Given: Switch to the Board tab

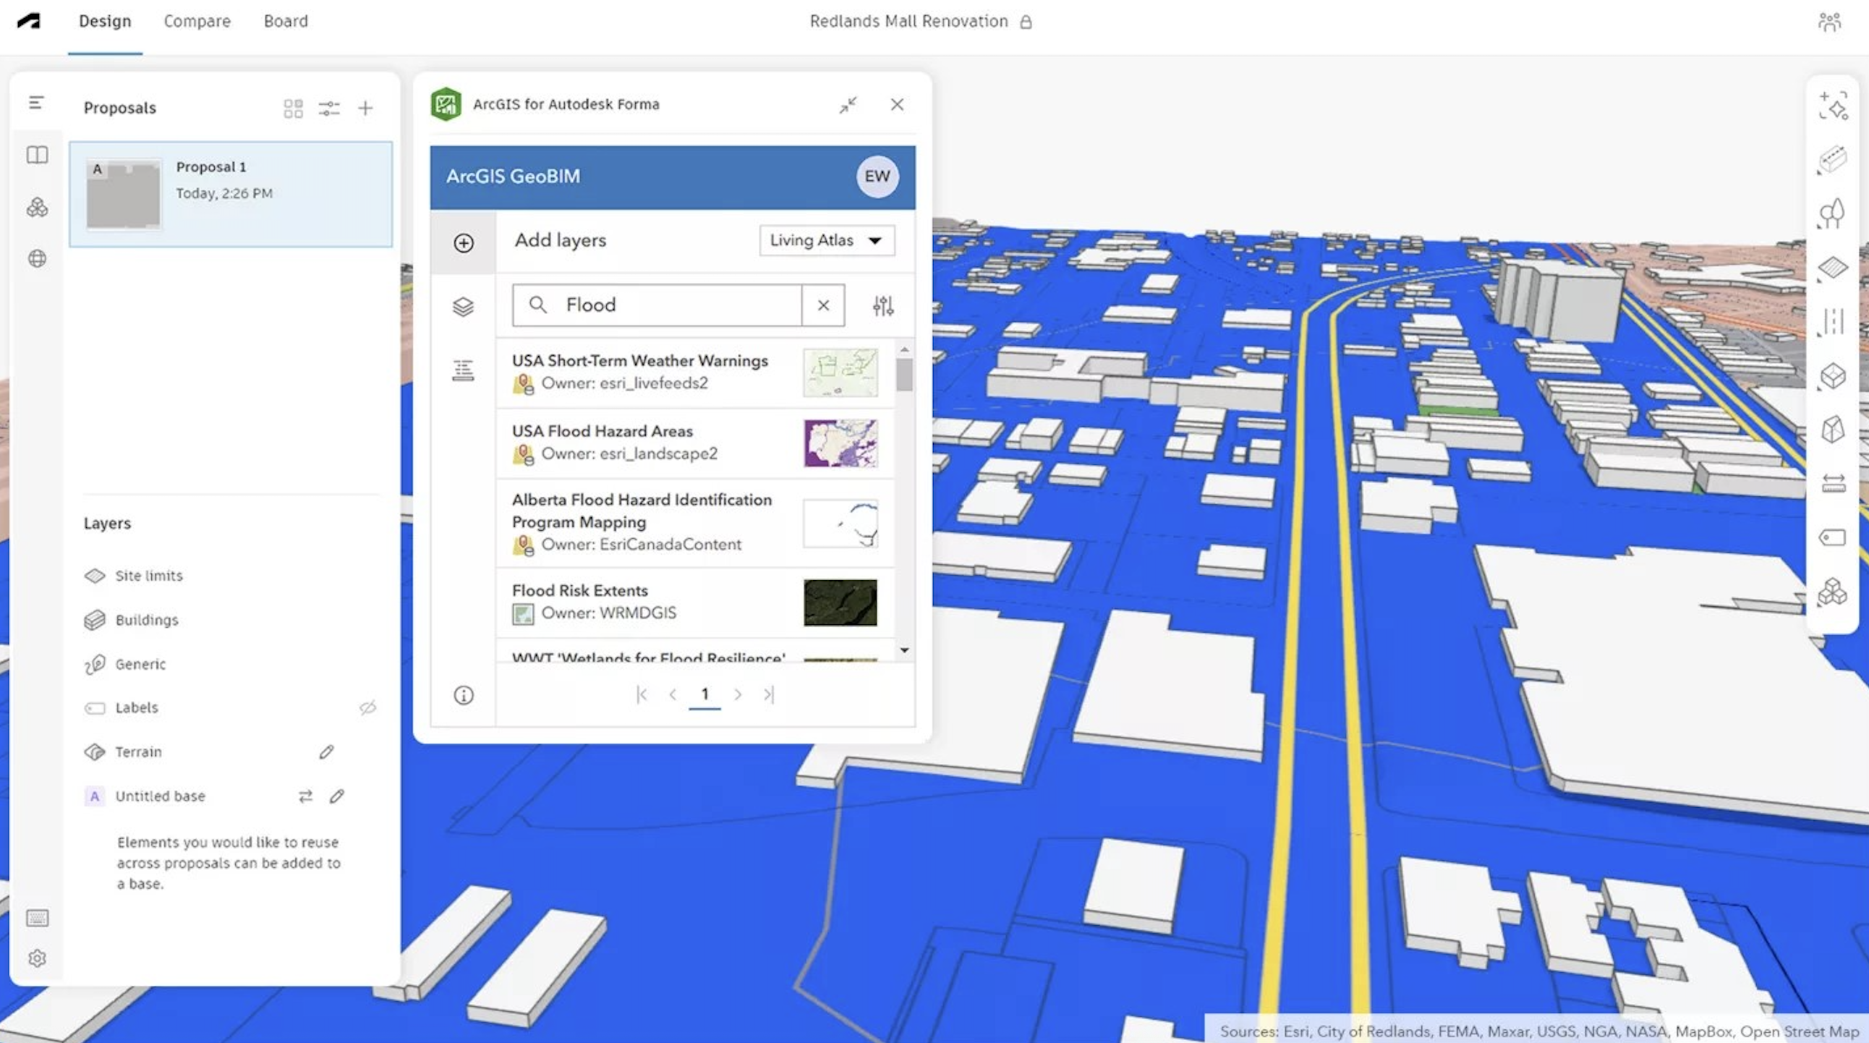Looking at the screenshot, I should click(x=285, y=21).
